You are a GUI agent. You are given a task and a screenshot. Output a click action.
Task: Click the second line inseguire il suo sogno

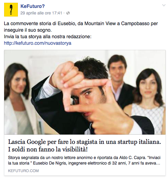click(28, 30)
